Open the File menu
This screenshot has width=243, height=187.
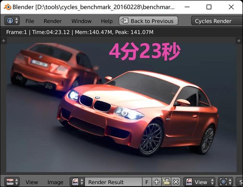pyautogui.click(x=30, y=21)
